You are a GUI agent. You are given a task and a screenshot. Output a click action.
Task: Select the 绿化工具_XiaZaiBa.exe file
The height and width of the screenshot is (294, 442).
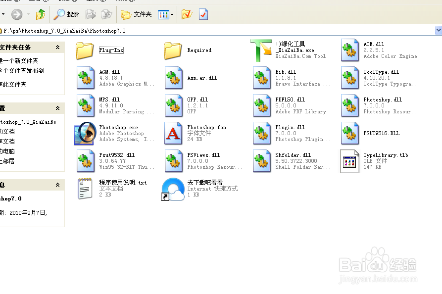click(x=261, y=50)
